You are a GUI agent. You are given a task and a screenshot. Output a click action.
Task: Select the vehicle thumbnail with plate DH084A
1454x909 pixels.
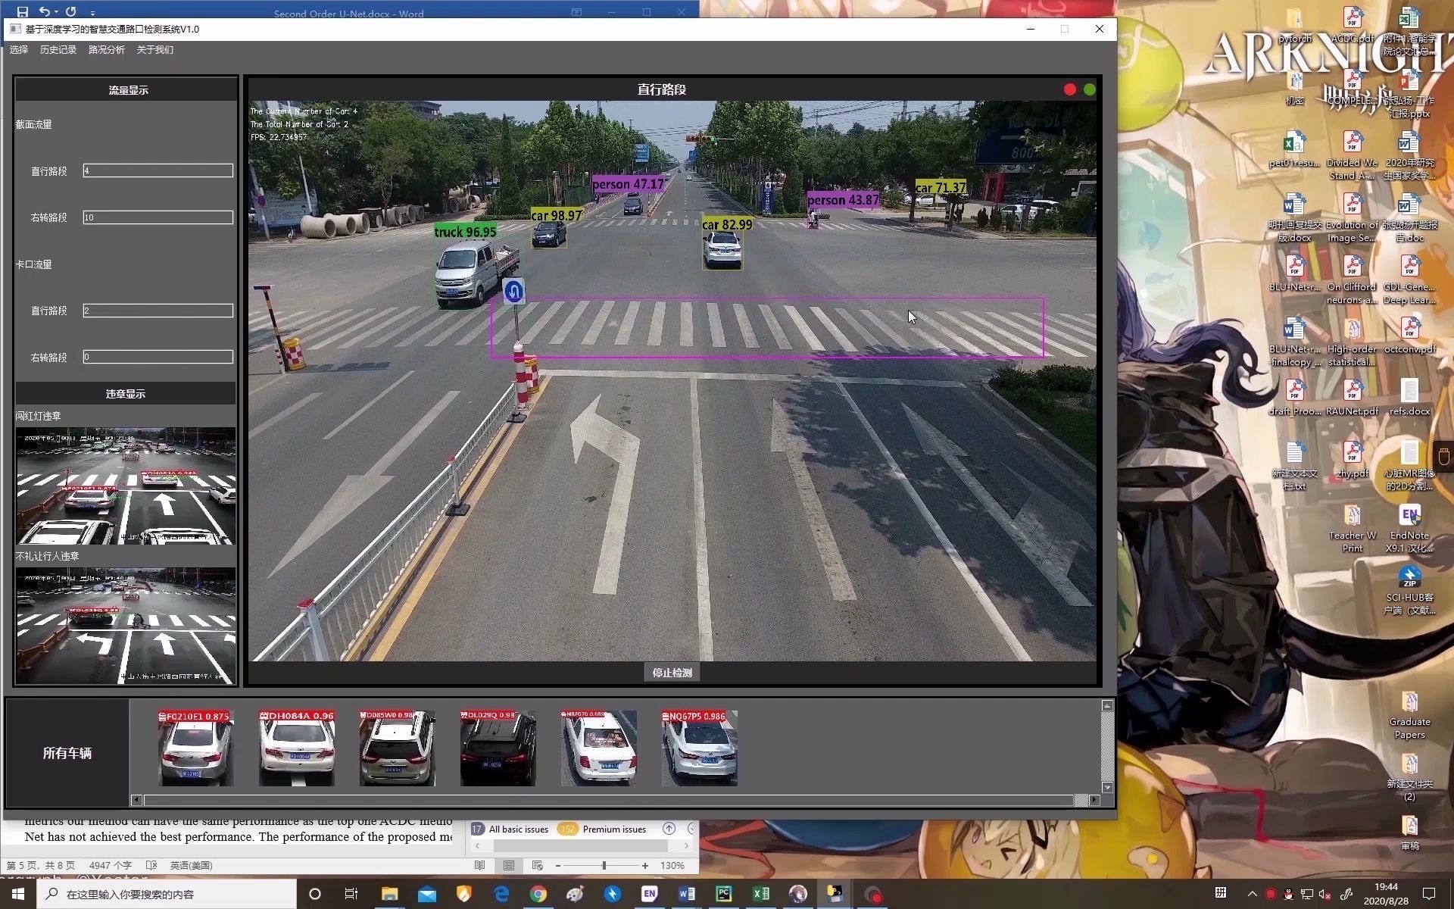[x=296, y=748]
